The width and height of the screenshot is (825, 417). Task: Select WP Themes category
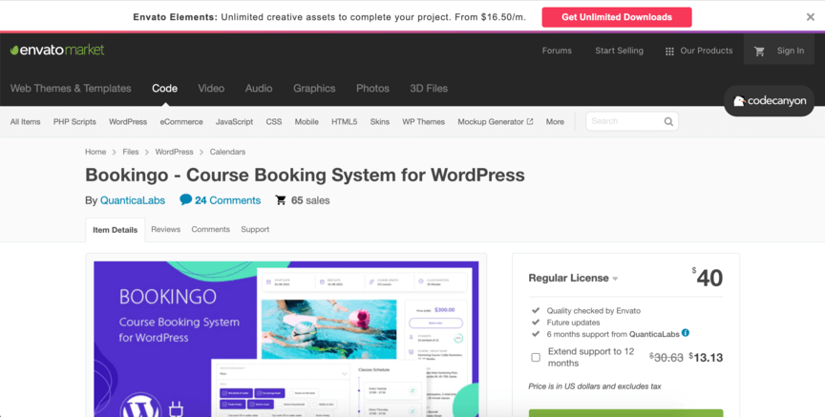(x=424, y=121)
